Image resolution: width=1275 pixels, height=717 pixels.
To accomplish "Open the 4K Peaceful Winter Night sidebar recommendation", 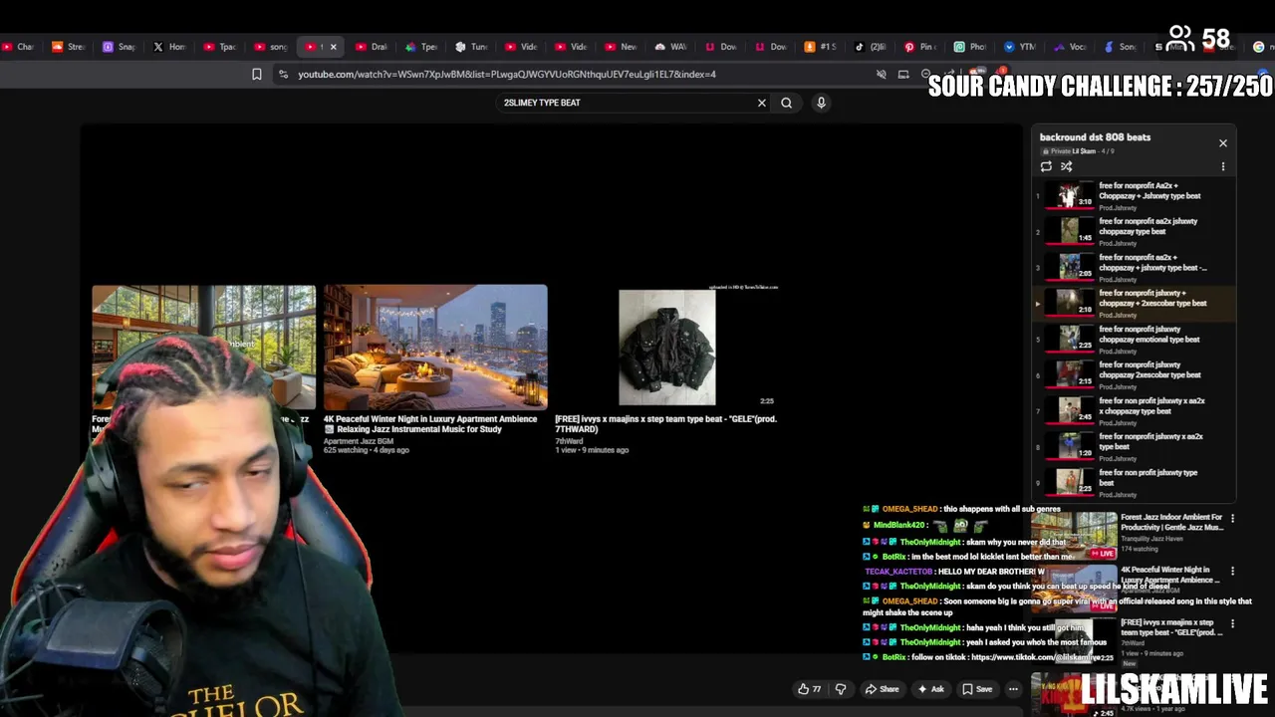I will 1129,588.
